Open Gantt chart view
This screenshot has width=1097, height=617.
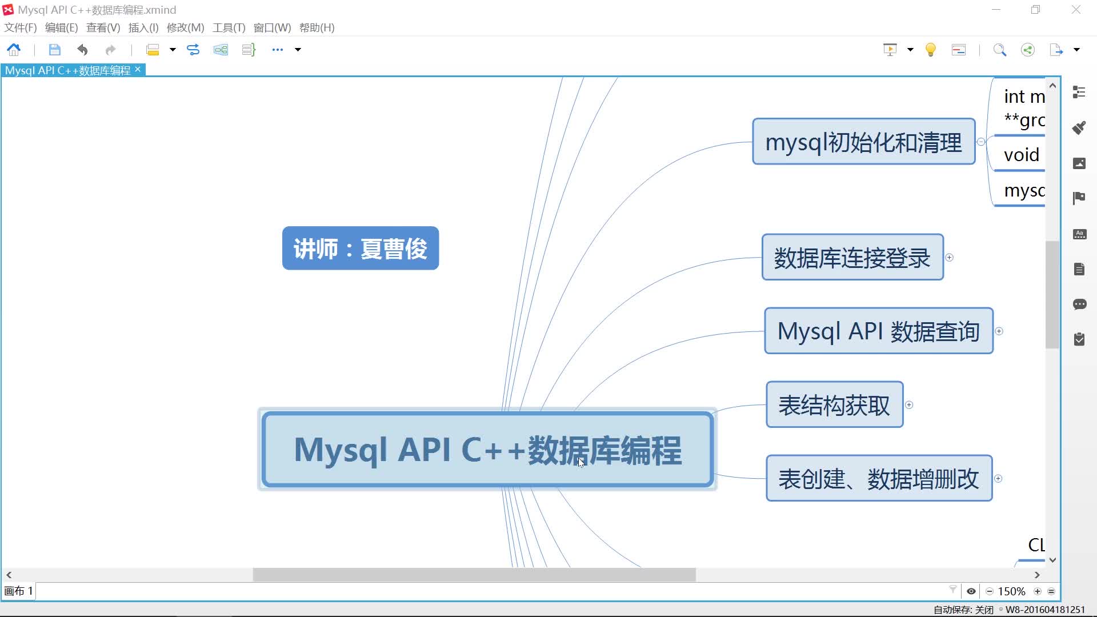coord(959,50)
